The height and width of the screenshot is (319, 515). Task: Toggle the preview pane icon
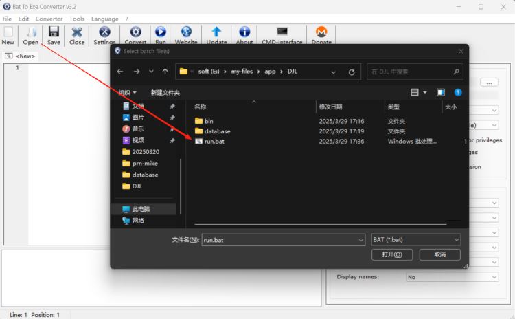click(x=441, y=92)
